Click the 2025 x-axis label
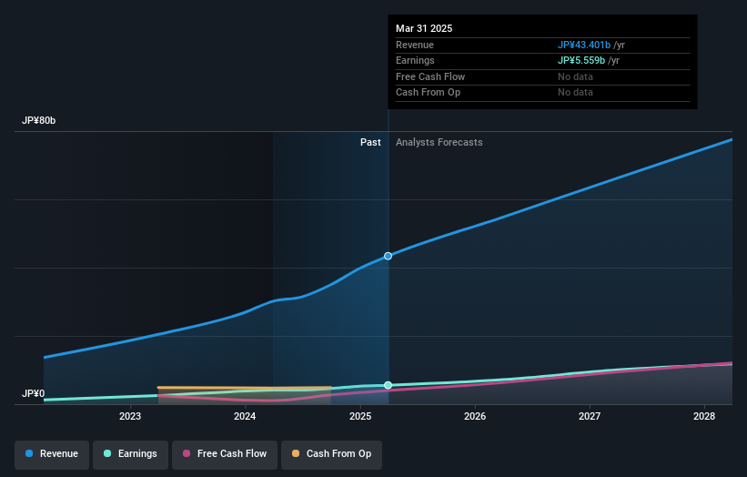This screenshot has height=477, width=747. click(360, 417)
